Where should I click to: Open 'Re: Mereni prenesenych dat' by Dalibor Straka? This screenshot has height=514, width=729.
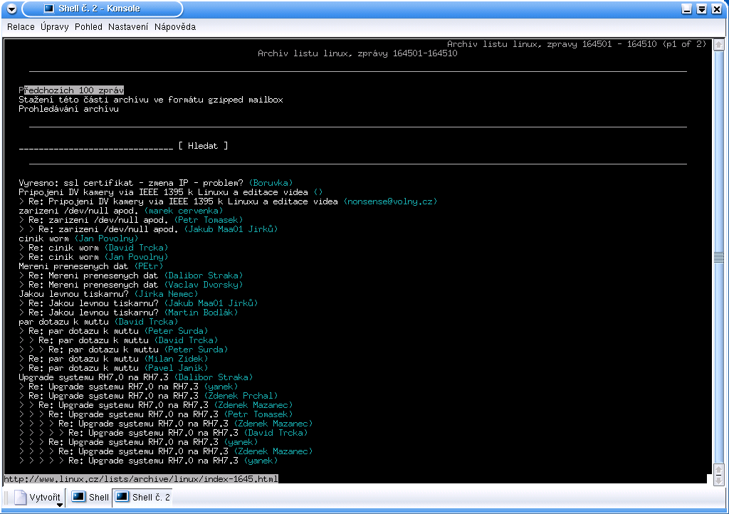(93, 276)
